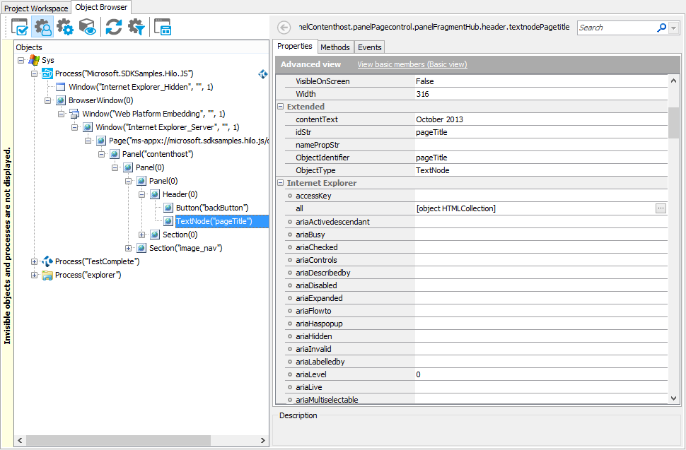The width and height of the screenshot is (686, 450).
Task: Switch to the Methods tab
Action: [x=335, y=47]
